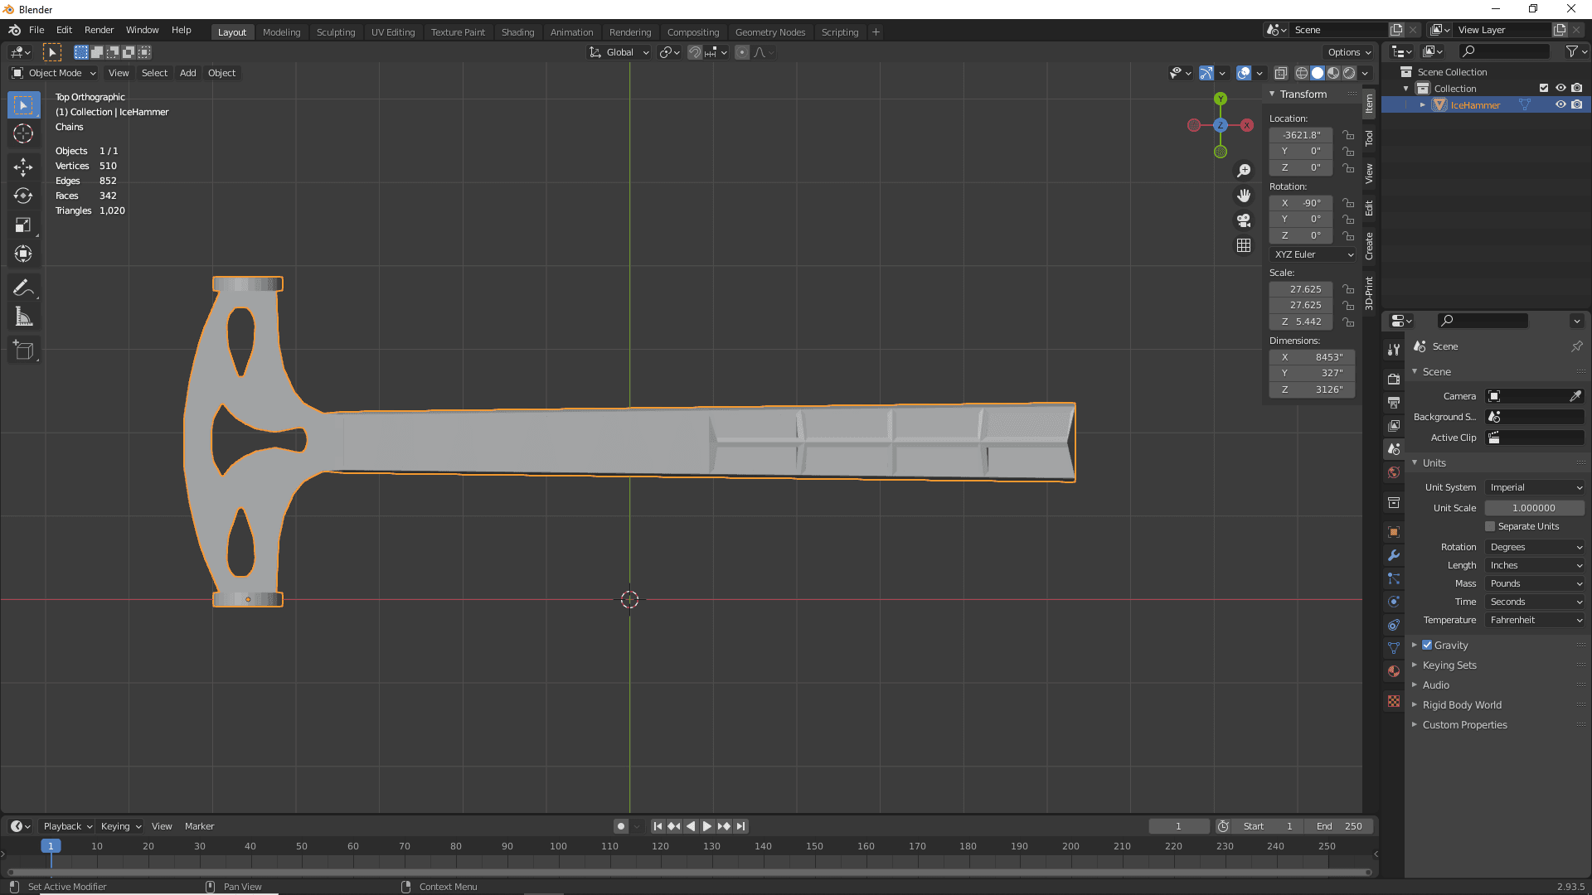This screenshot has width=1592, height=895.
Task: Open the Object Data properties tab
Action: click(1394, 648)
